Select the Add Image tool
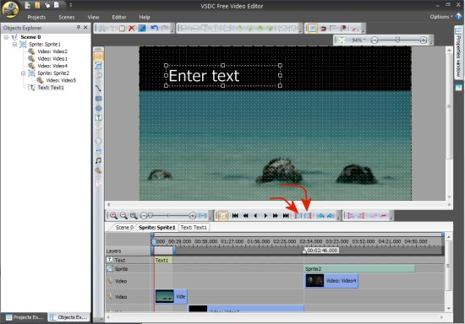465x324 pixels. coord(98,150)
